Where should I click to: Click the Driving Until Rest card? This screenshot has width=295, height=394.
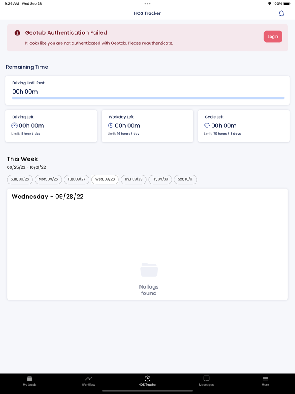coord(147,90)
